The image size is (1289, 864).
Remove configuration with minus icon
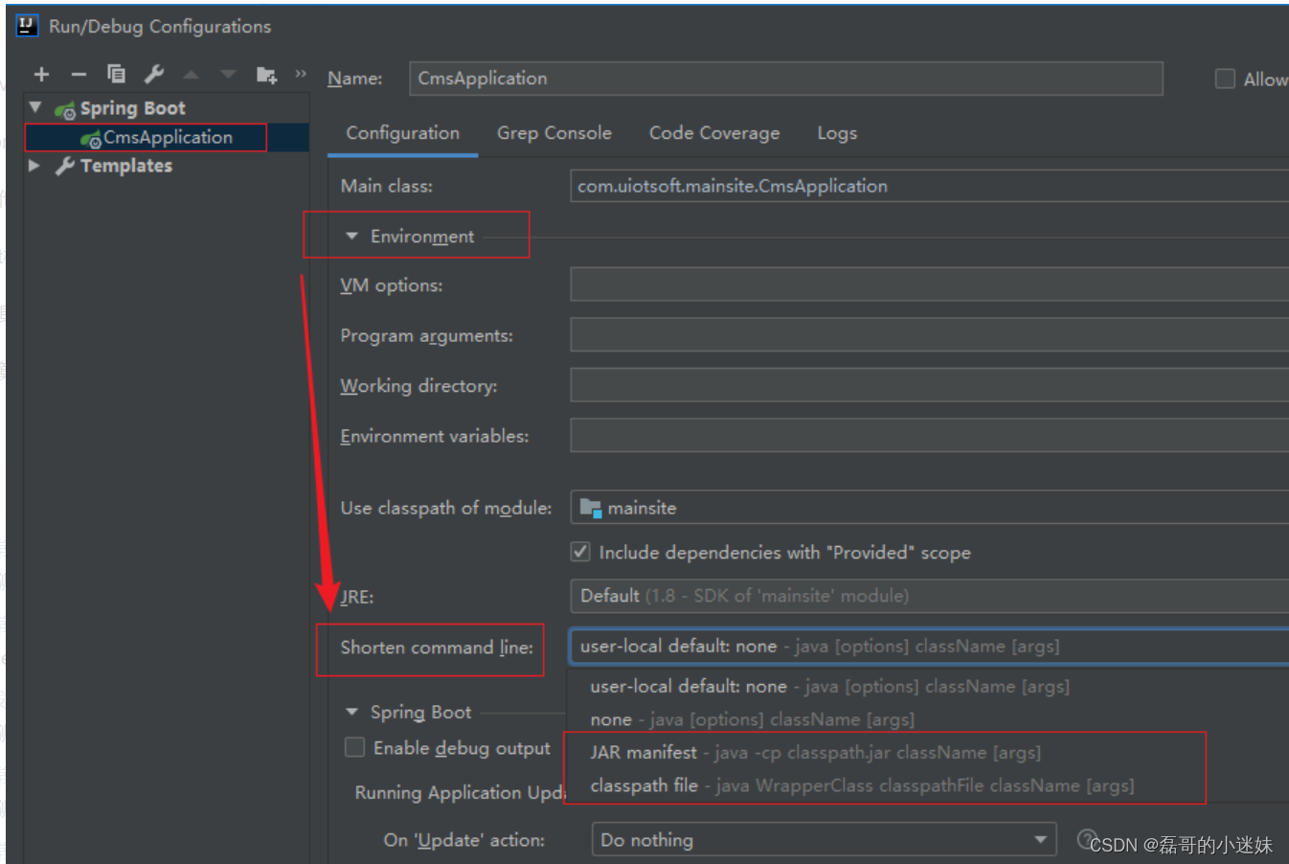[79, 75]
